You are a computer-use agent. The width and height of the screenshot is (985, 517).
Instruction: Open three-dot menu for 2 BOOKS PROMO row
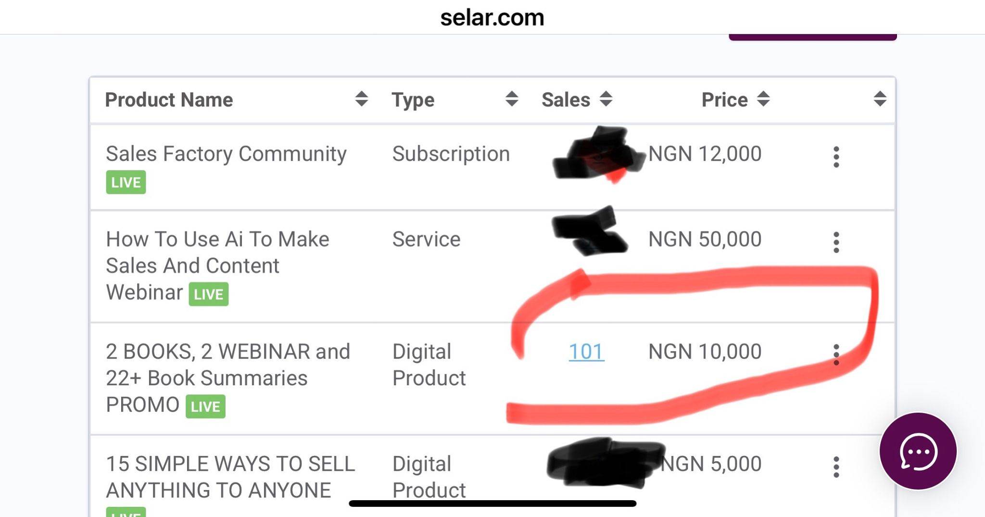(836, 355)
